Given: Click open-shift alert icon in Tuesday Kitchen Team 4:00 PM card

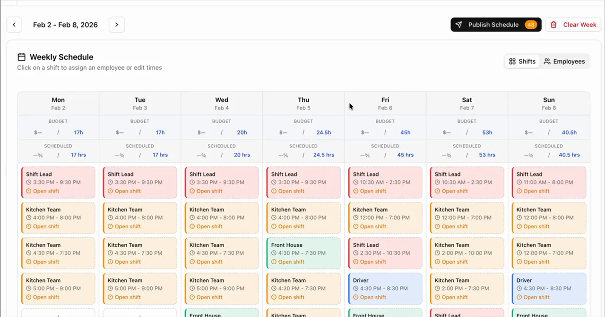Looking at the screenshot, I should click(111, 226).
